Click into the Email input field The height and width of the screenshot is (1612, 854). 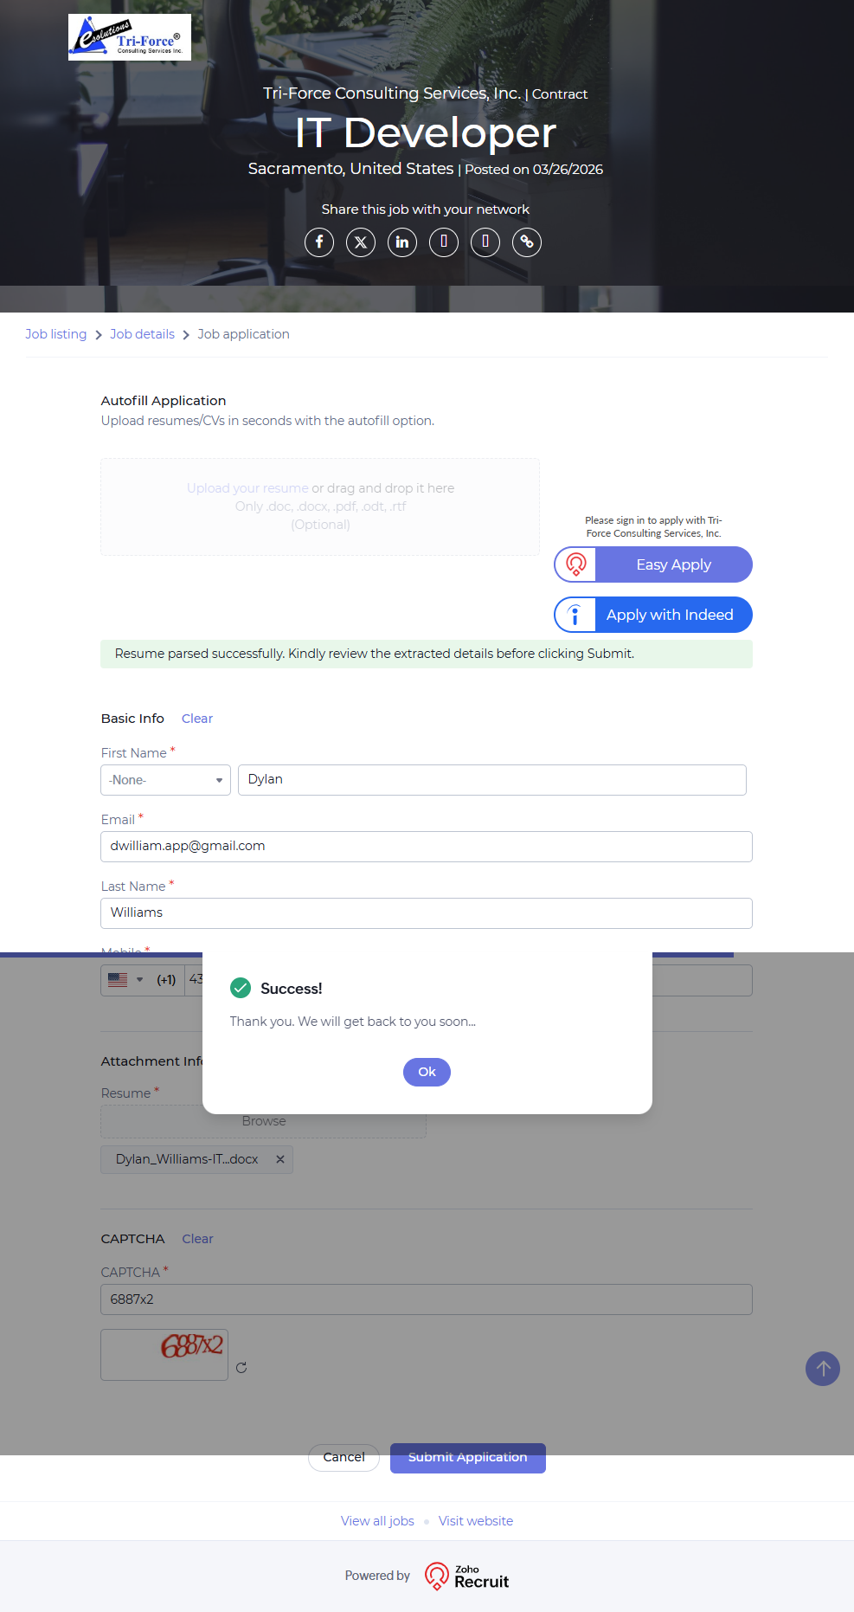pyautogui.click(x=427, y=847)
